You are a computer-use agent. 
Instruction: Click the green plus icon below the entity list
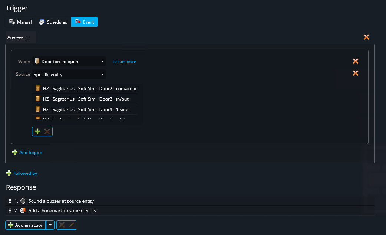[37, 131]
